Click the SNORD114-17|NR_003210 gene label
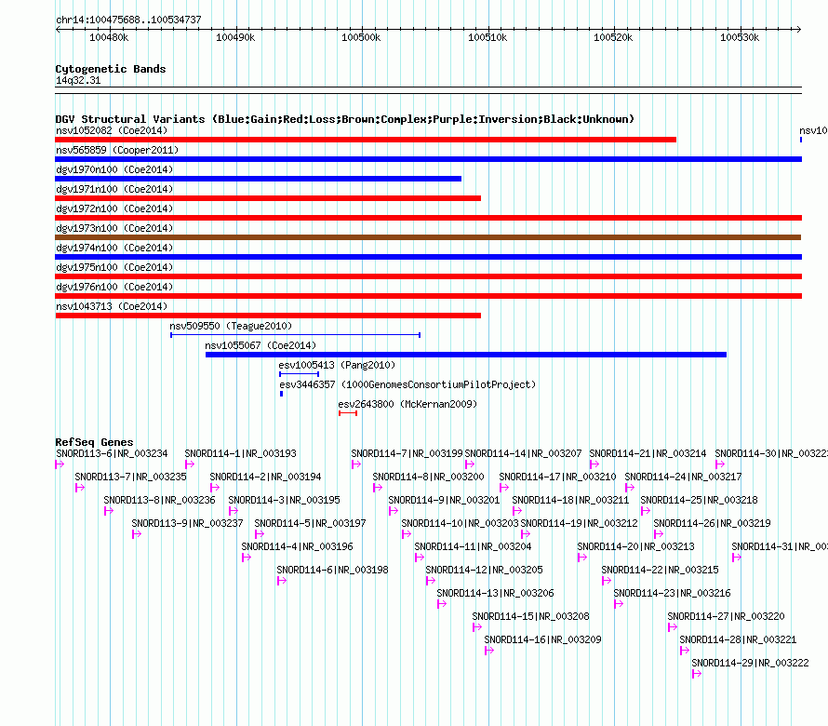Screen dimensions: 828x726 [557, 477]
